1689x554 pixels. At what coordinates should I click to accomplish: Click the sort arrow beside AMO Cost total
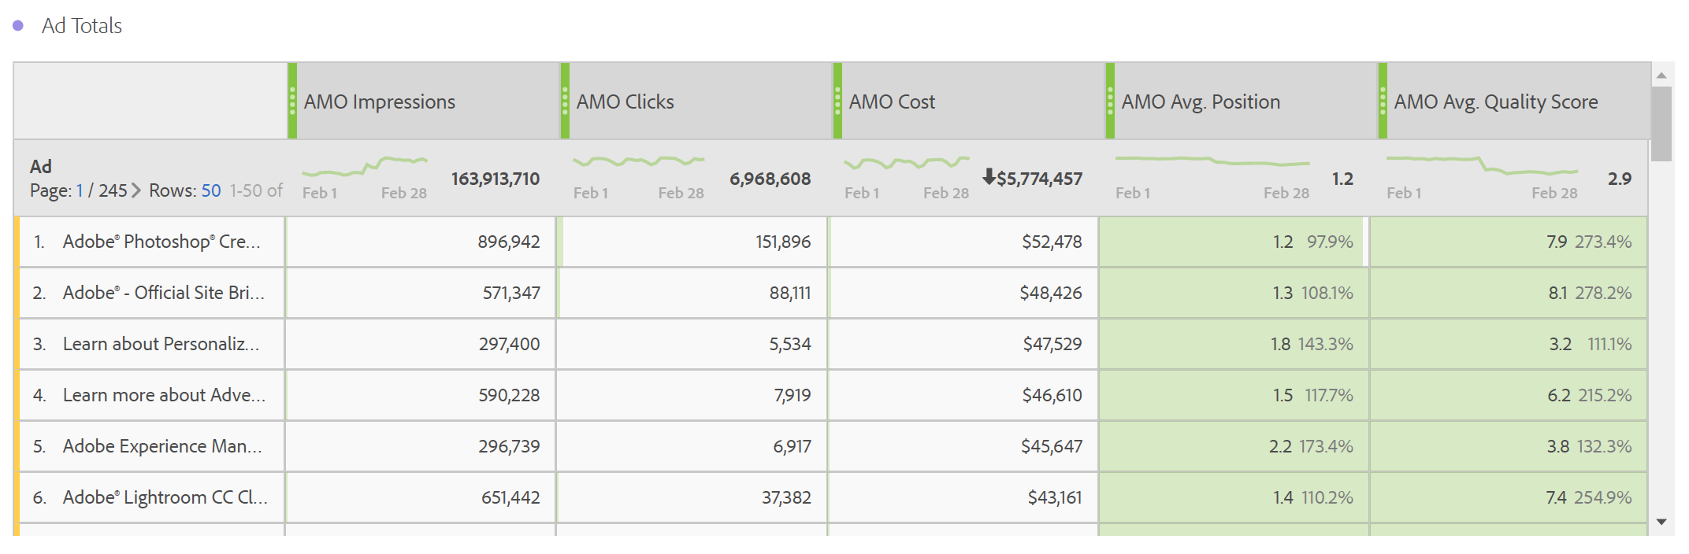tap(989, 177)
